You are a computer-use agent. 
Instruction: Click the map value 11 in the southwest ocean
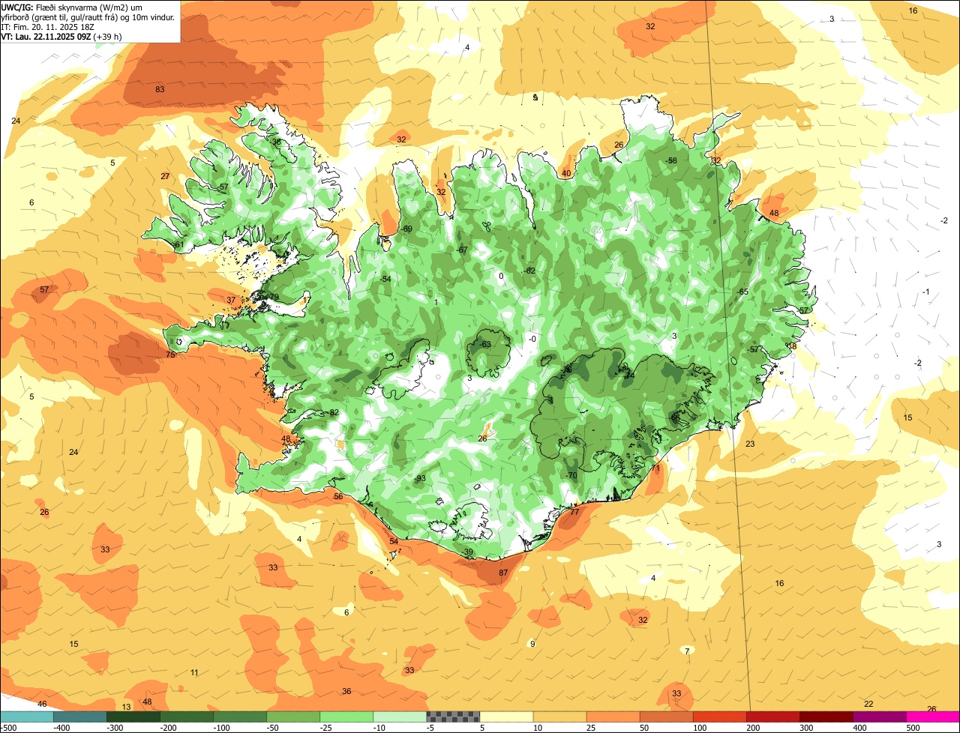point(194,672)
